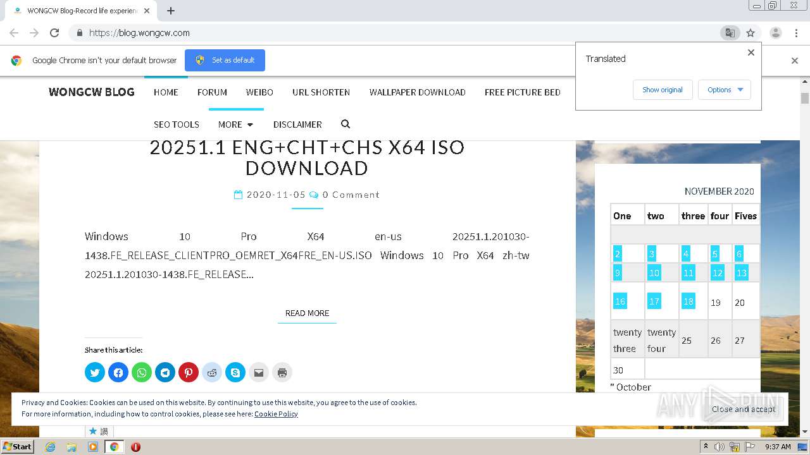This screenshot has height=455, width=810.
Task: Click Set as default button
Action: (x=225, y=60)
